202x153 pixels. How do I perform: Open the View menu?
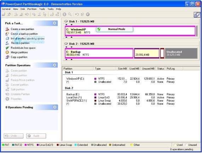click(x=16, y=9)
